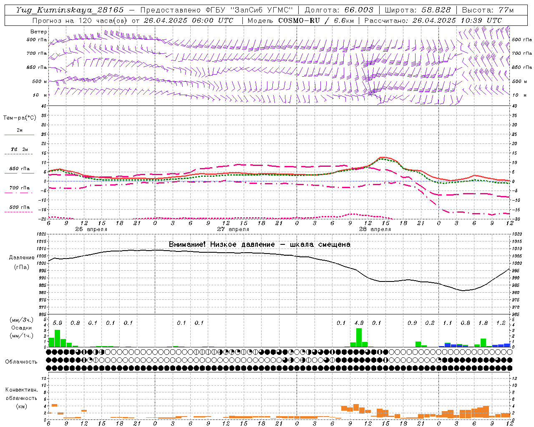
Task: Click the Ветер panel label
Action: [39, 32]
